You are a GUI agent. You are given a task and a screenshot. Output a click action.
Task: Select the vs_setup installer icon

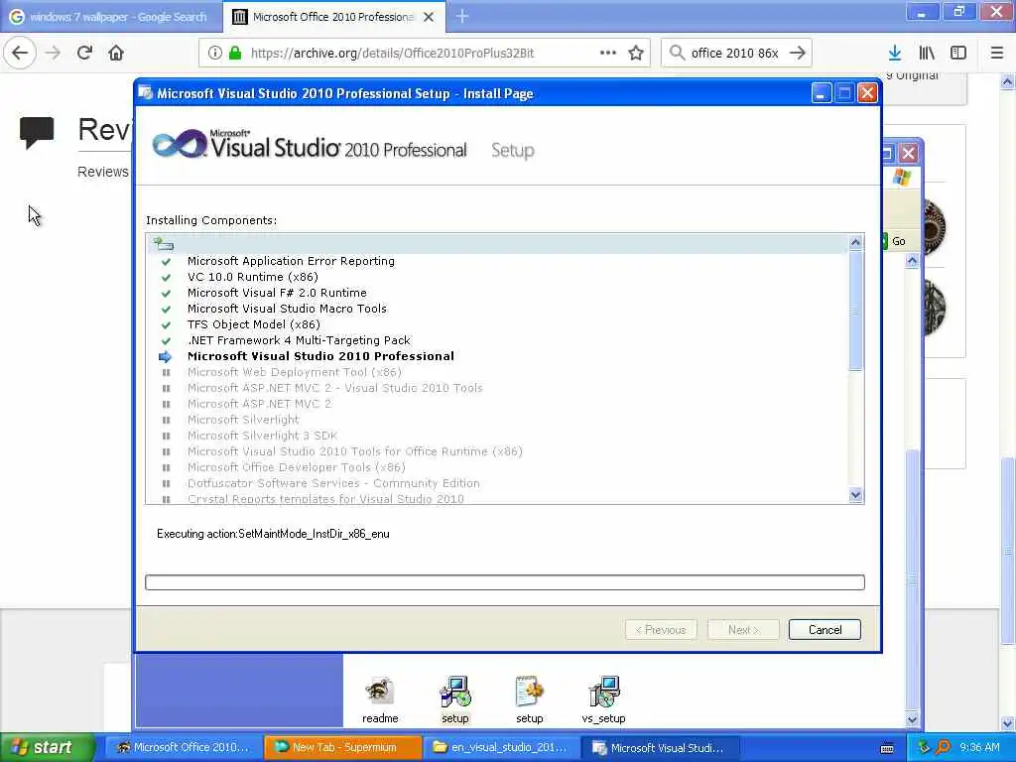point(604,692)
